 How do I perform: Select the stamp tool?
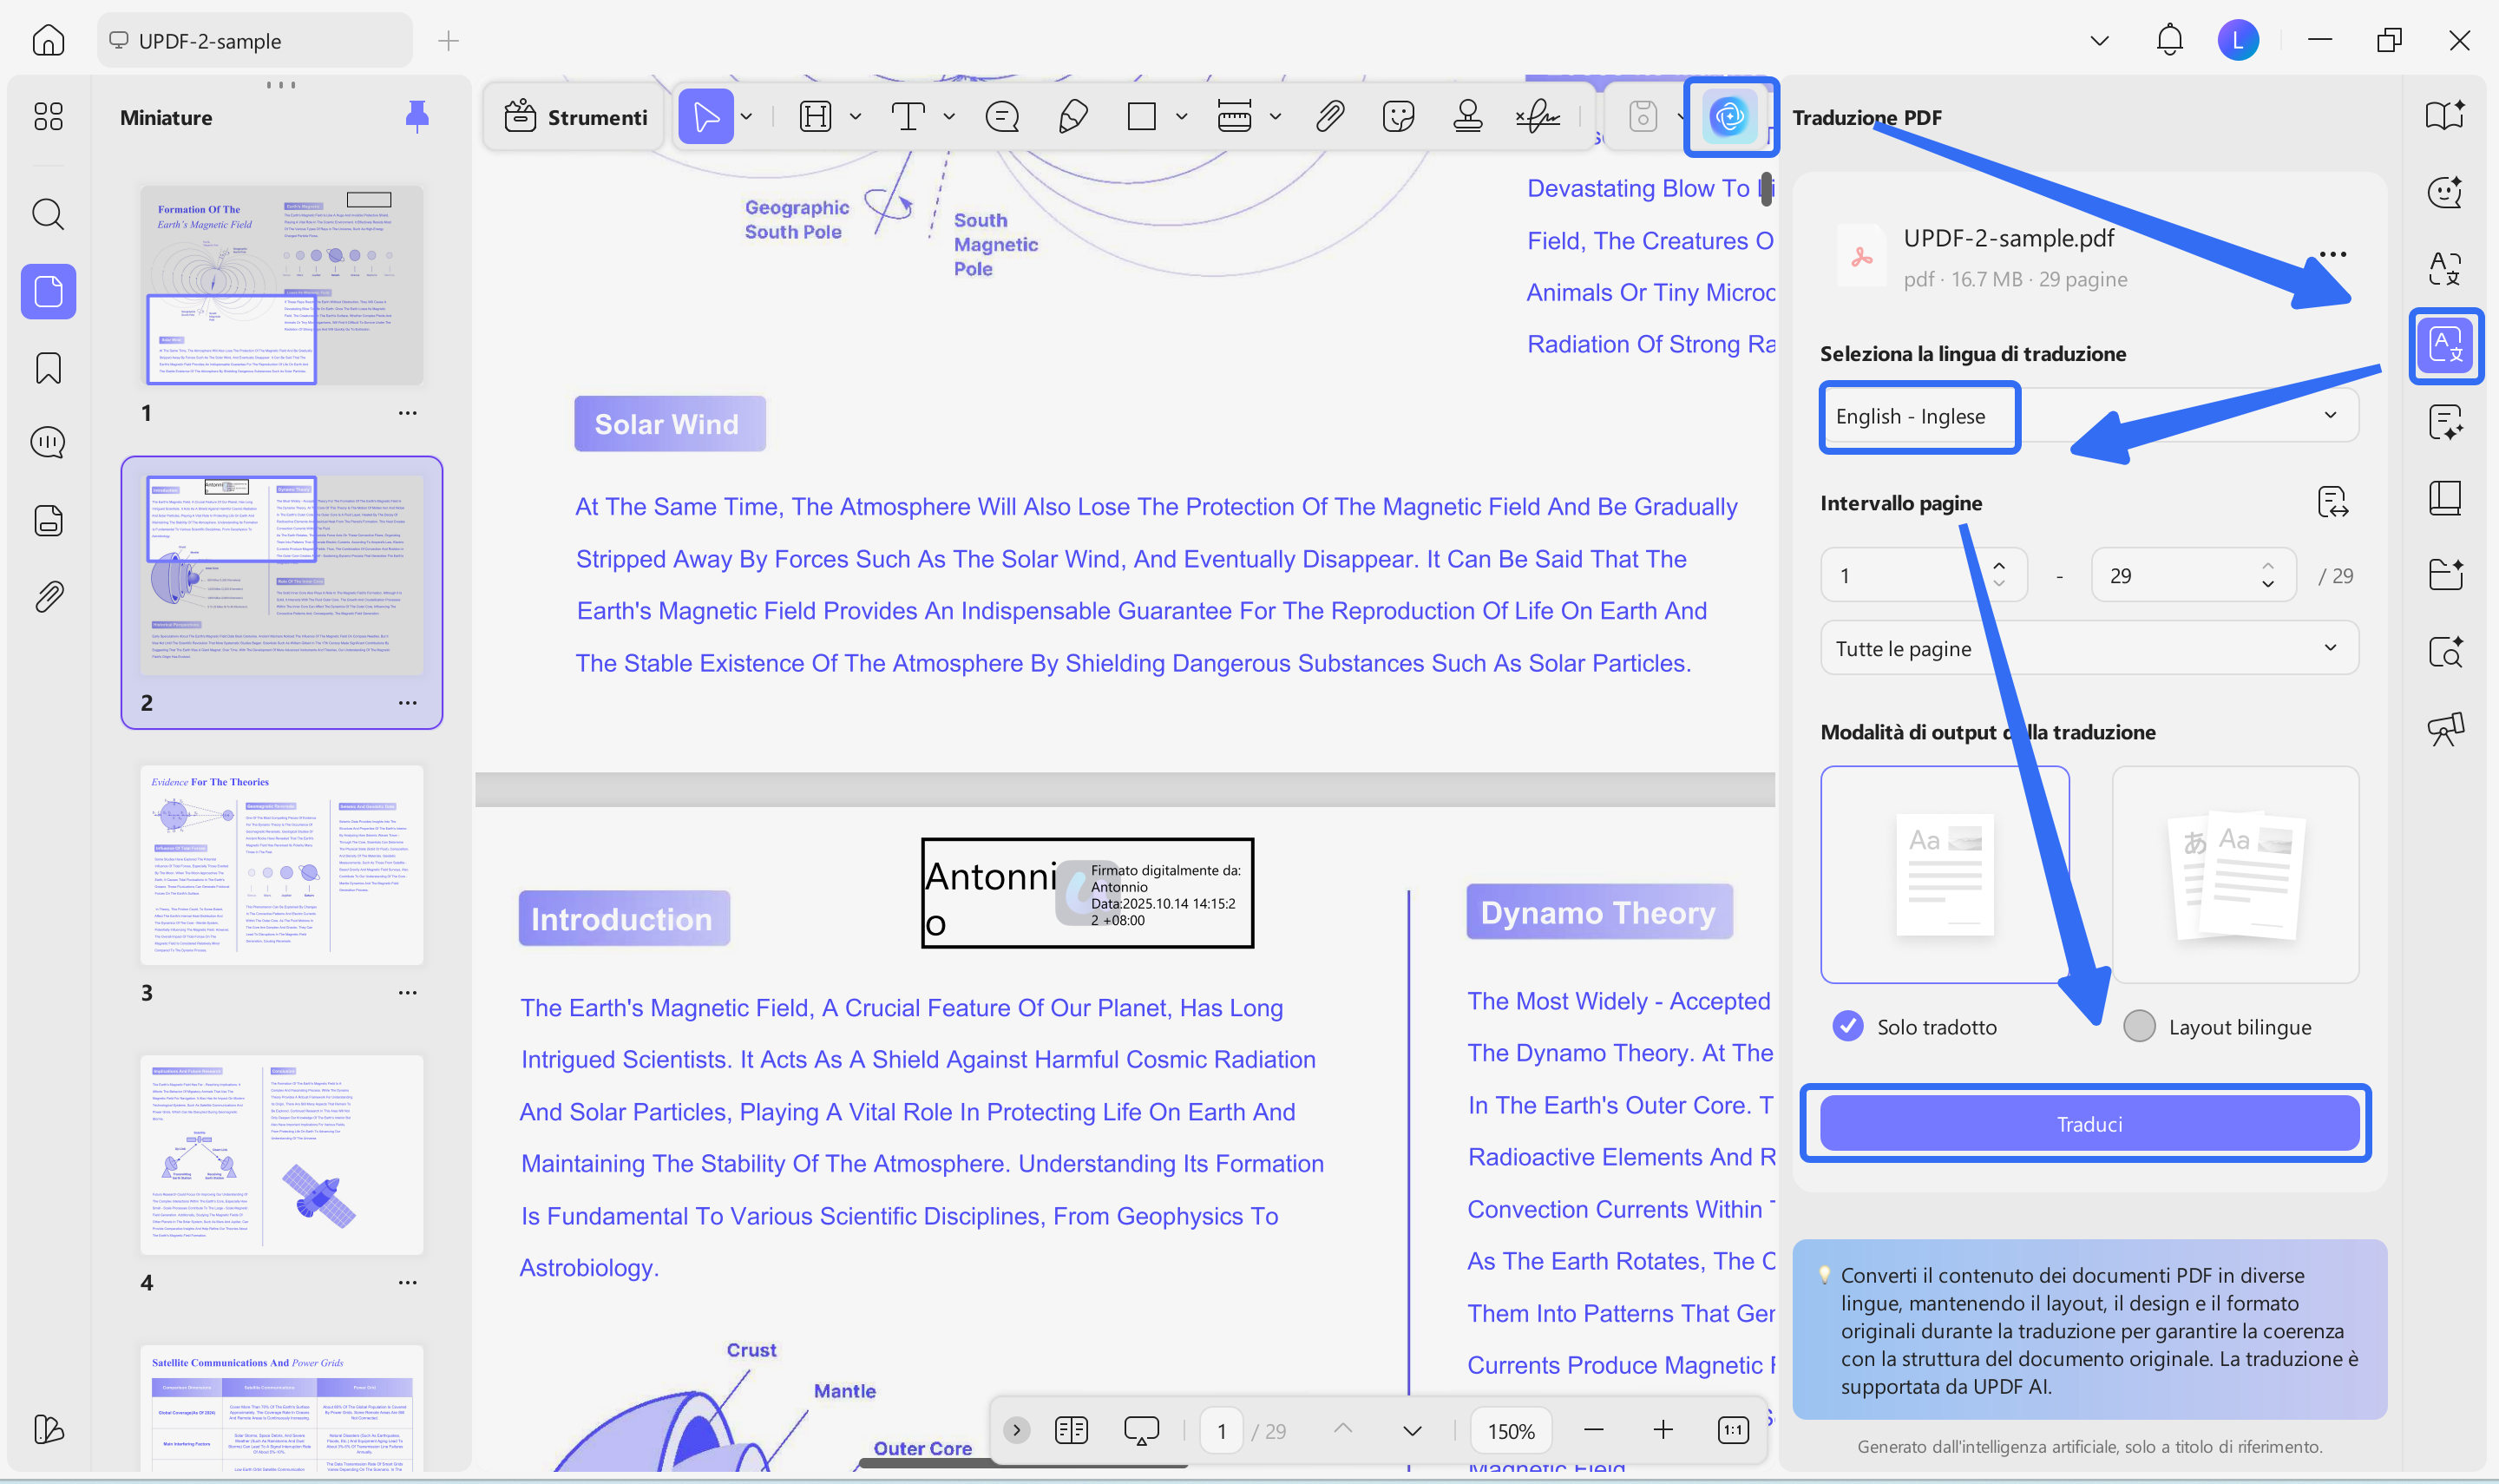(1467, 117)
